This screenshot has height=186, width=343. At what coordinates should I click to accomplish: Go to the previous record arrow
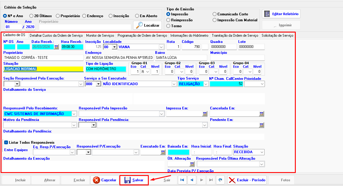(x=192, y=180)
